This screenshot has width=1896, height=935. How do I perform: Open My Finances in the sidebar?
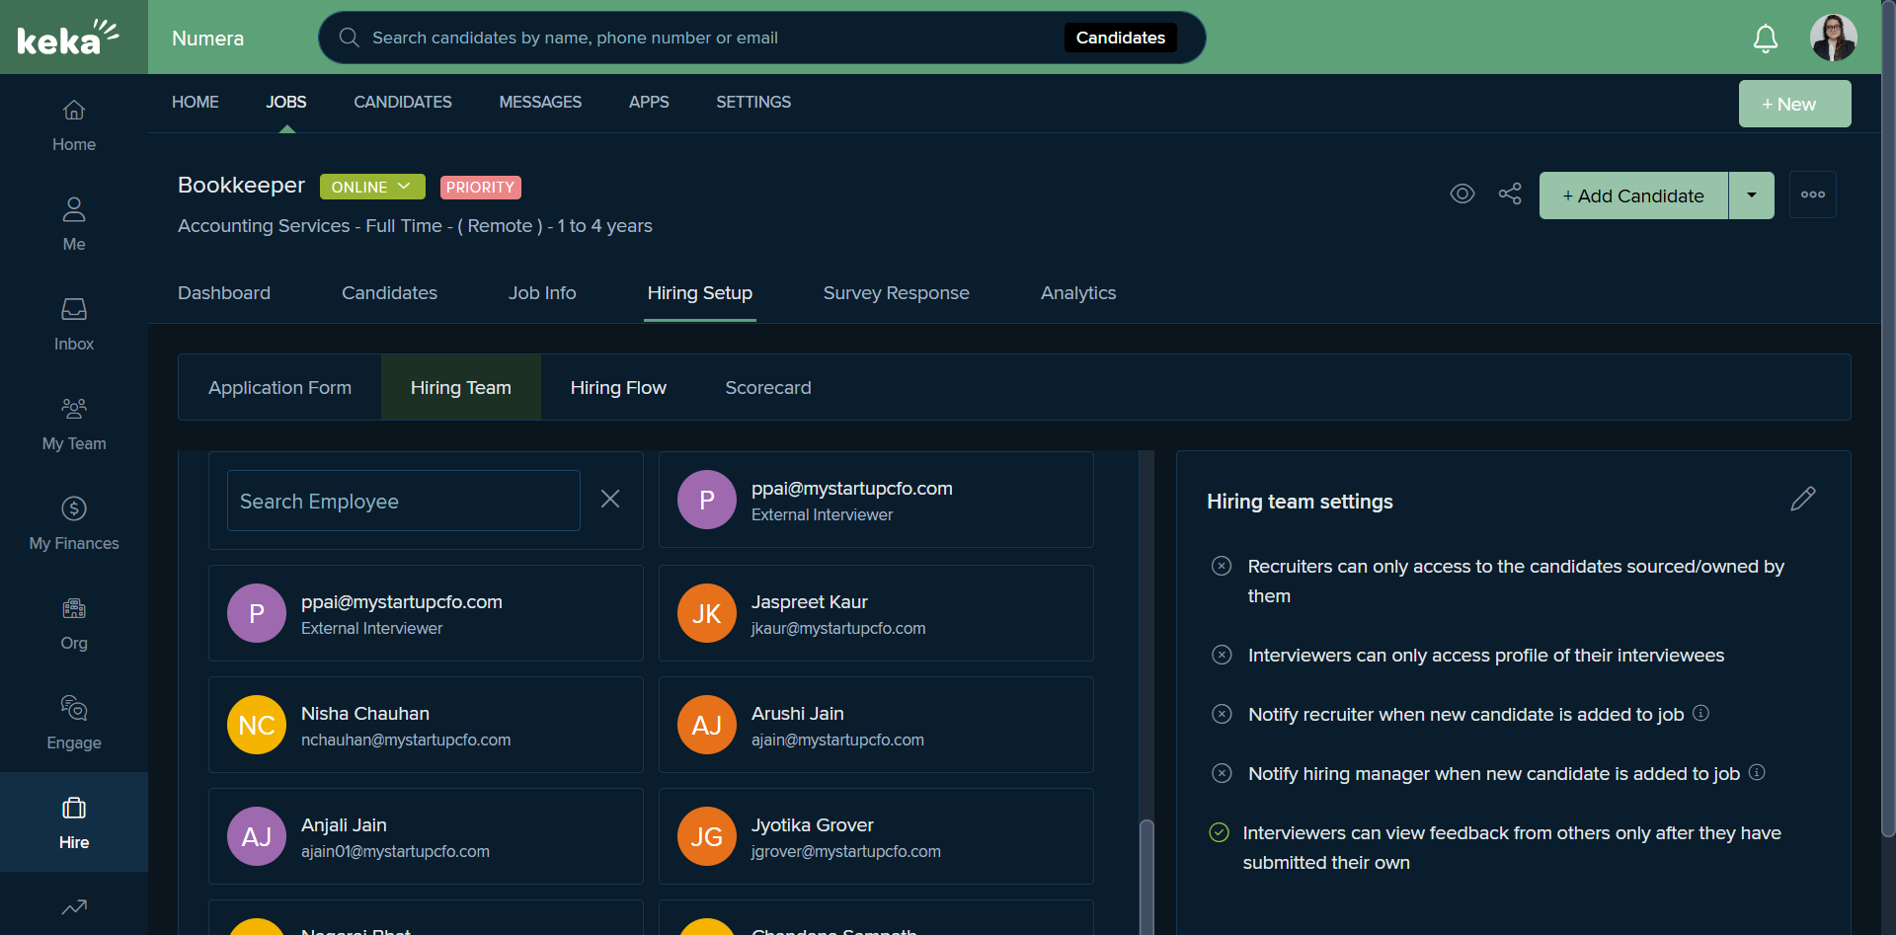tap(74, 524)
